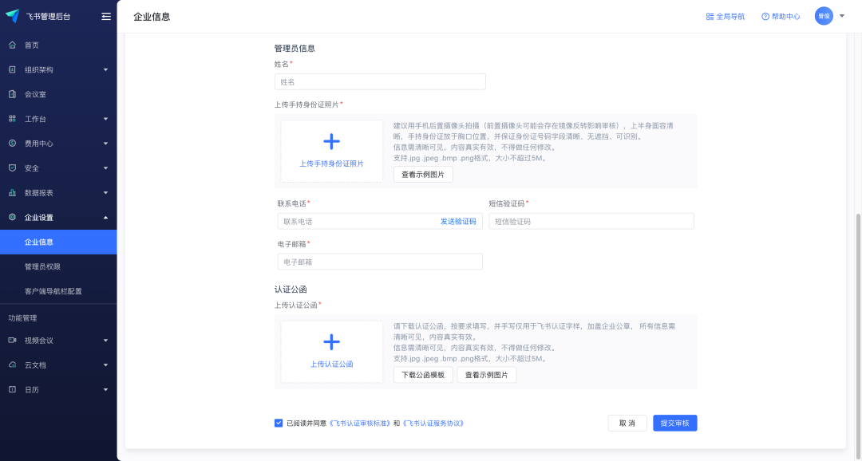The width and height of the screenshot is (862, 461).
Task: Click the 会议室 sidebar icon
Action: click(12, 94)
